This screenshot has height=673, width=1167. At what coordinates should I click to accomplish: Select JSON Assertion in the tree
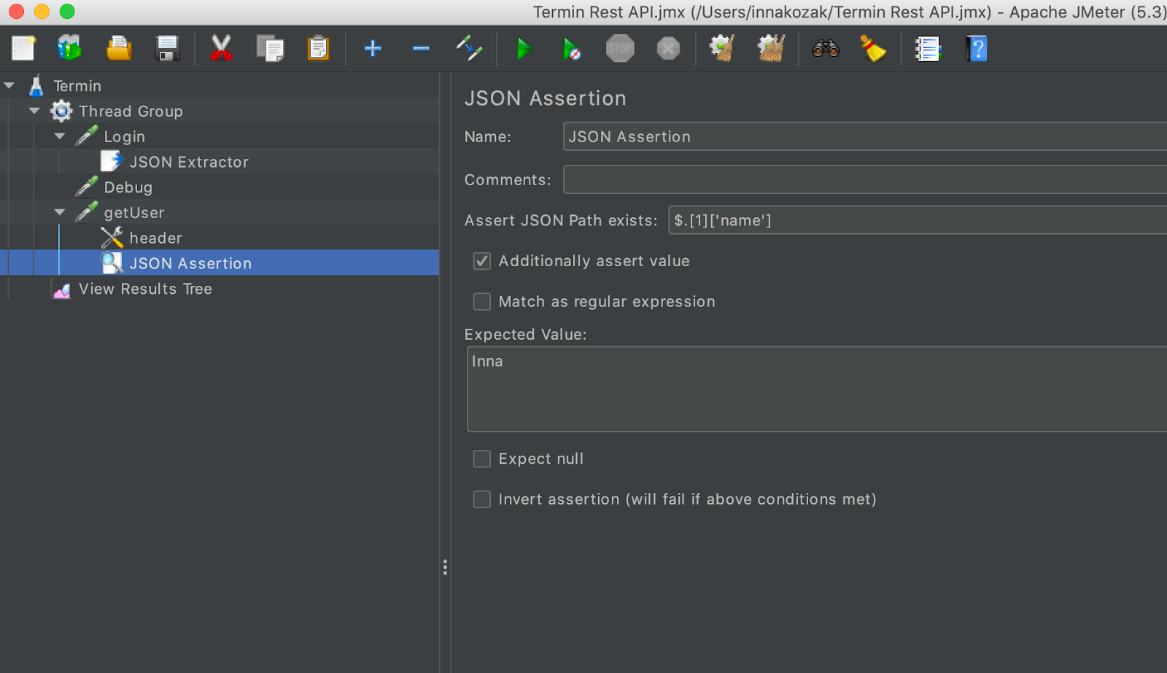click(x=190, y=263)
